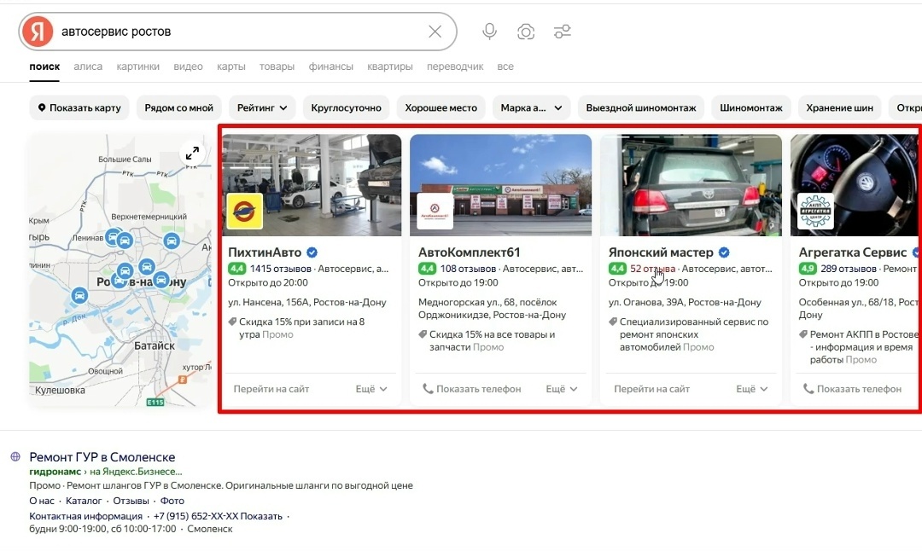Open the Рейтинг dropdown filter

point(262,107)
